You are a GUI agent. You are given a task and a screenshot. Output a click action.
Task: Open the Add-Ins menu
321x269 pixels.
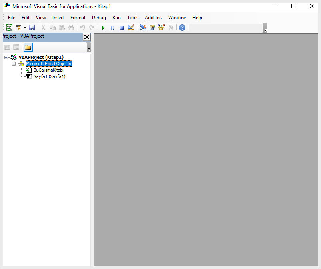click(x=153, y=18)
